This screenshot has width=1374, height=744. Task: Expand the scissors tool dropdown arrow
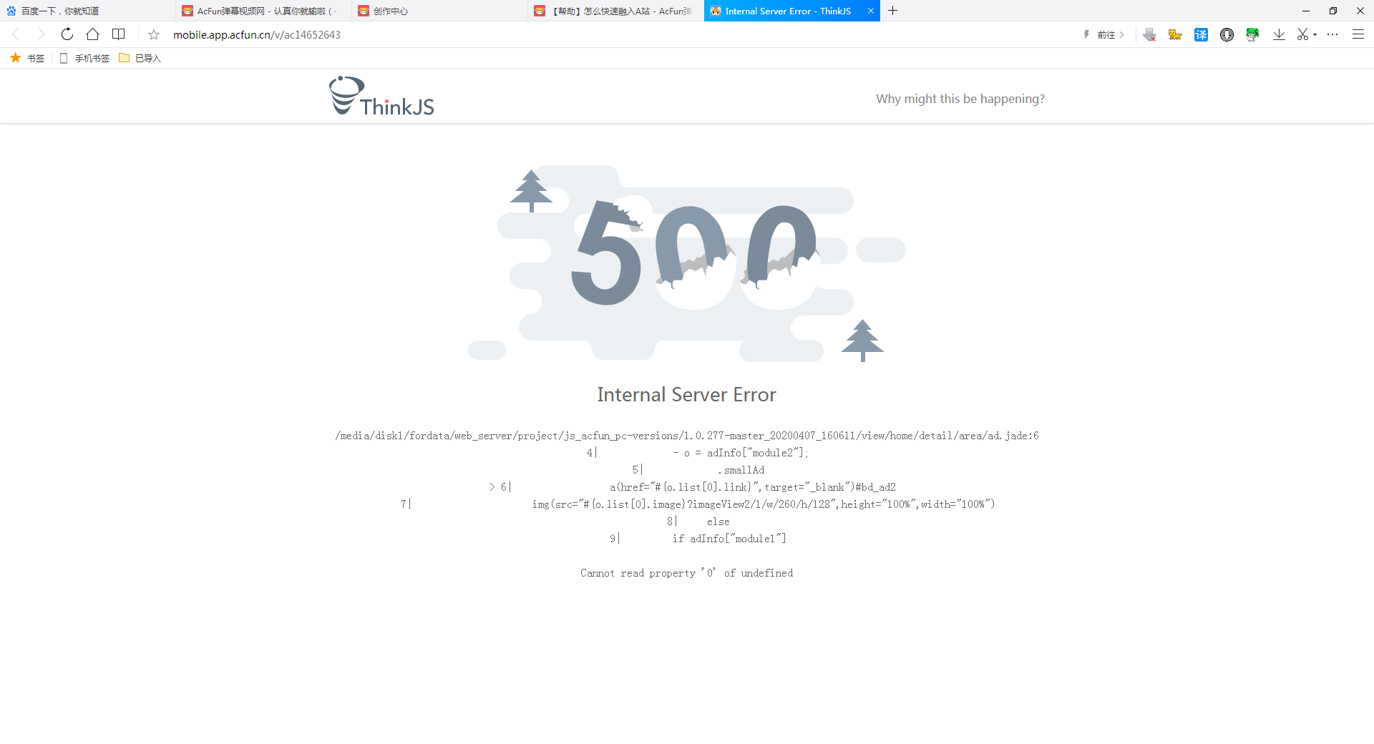click(1315, 35)
